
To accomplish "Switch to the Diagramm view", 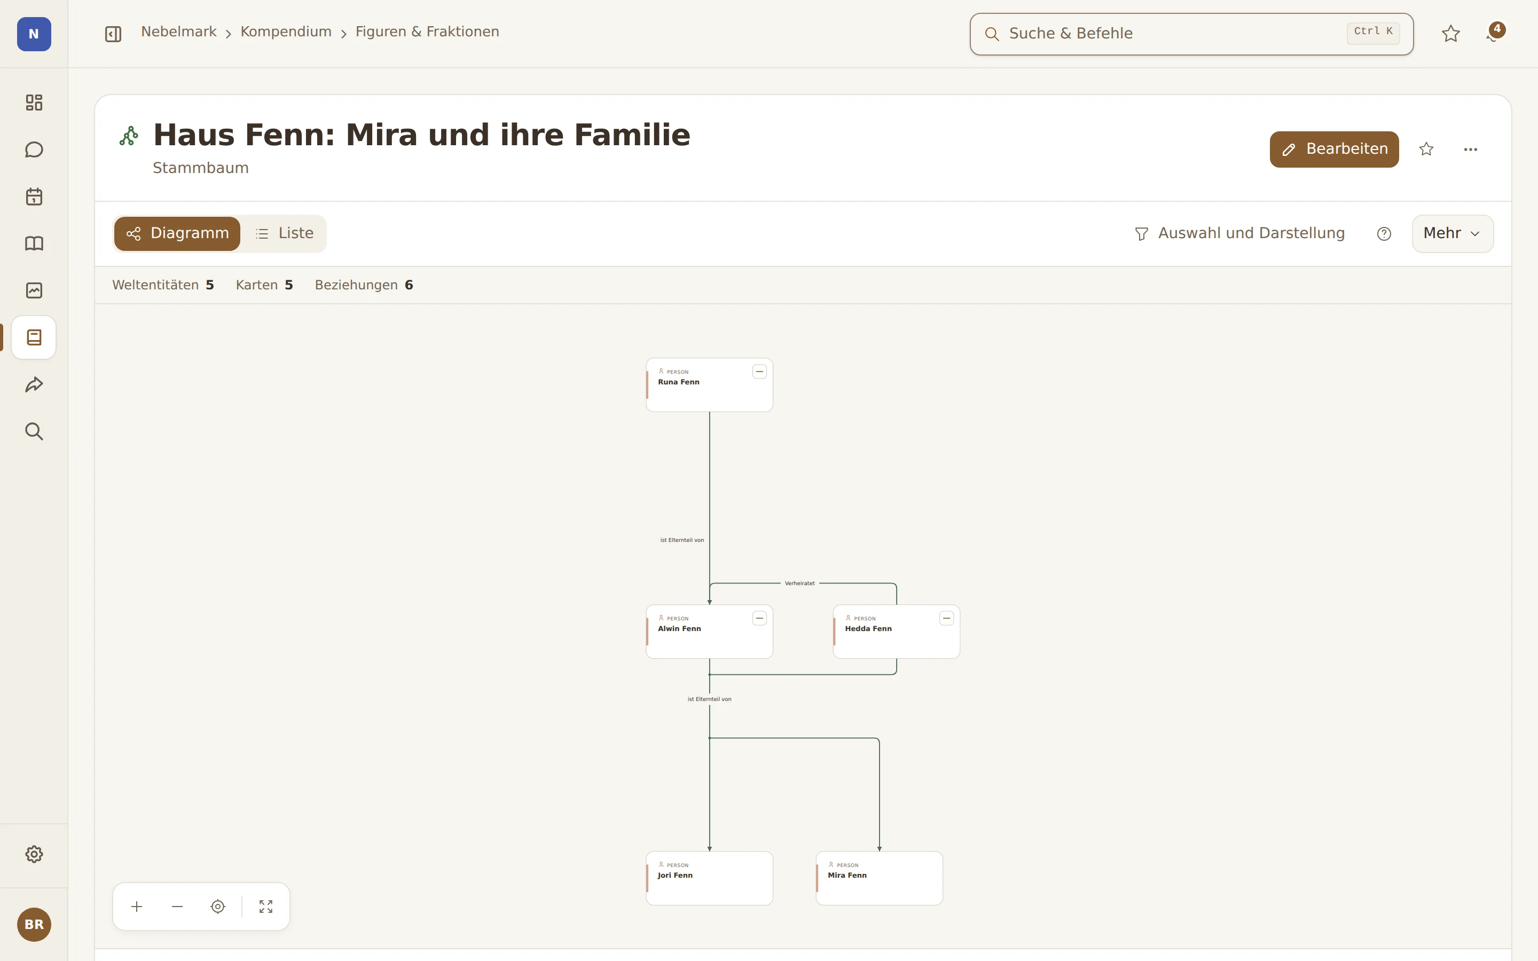I will click(177, 234).
